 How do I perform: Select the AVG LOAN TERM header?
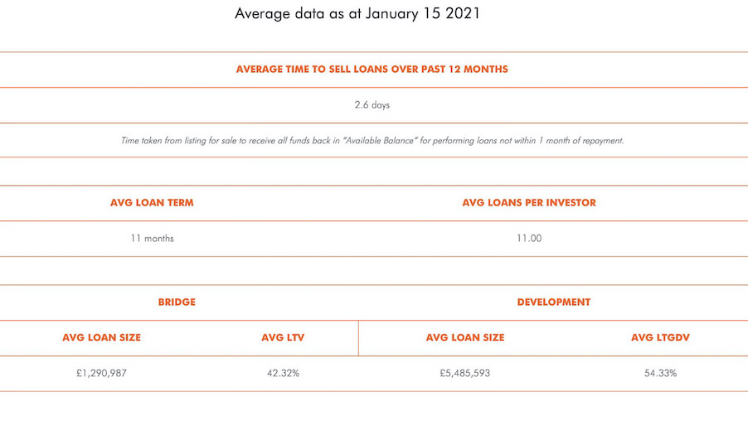coord(152,203)
